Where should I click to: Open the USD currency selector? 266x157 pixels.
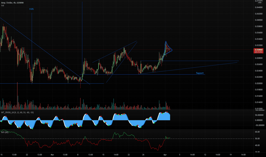tap(260, 2)
